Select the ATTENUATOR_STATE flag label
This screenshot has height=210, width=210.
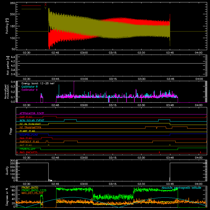point(32,113)
